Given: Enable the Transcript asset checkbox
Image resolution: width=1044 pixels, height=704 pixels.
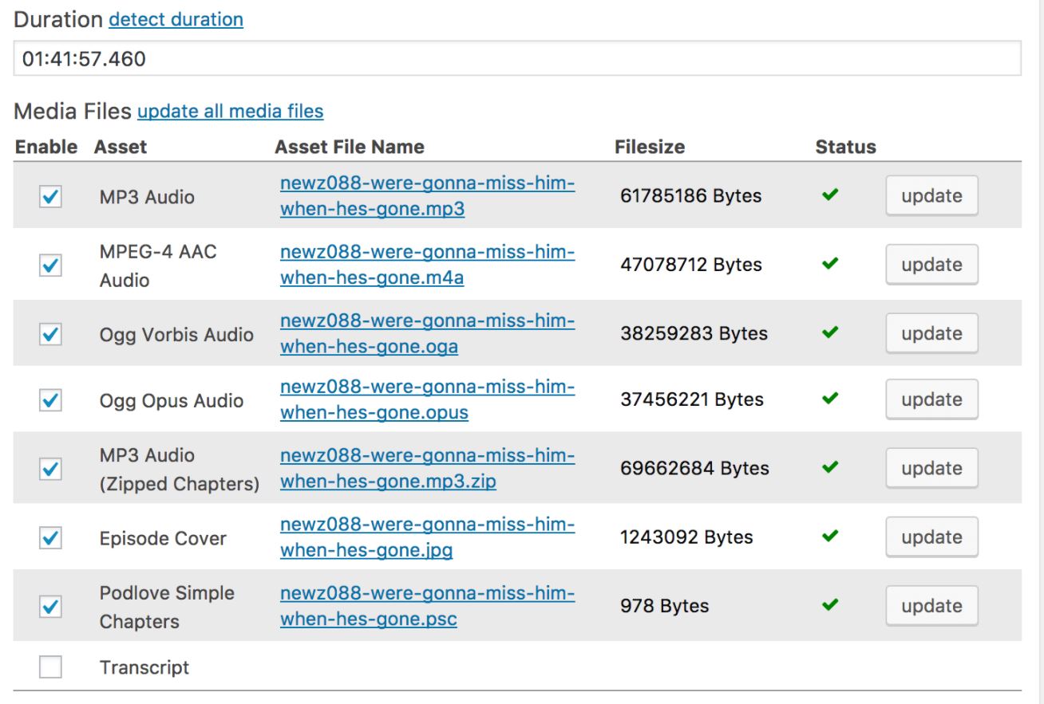Looking at the screenshot, I should (50, 667).
